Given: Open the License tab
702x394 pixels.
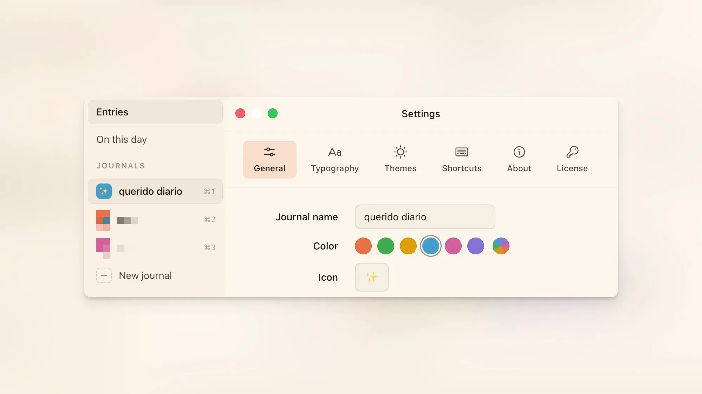Looking at the screenshot, I should click(572, 160).
